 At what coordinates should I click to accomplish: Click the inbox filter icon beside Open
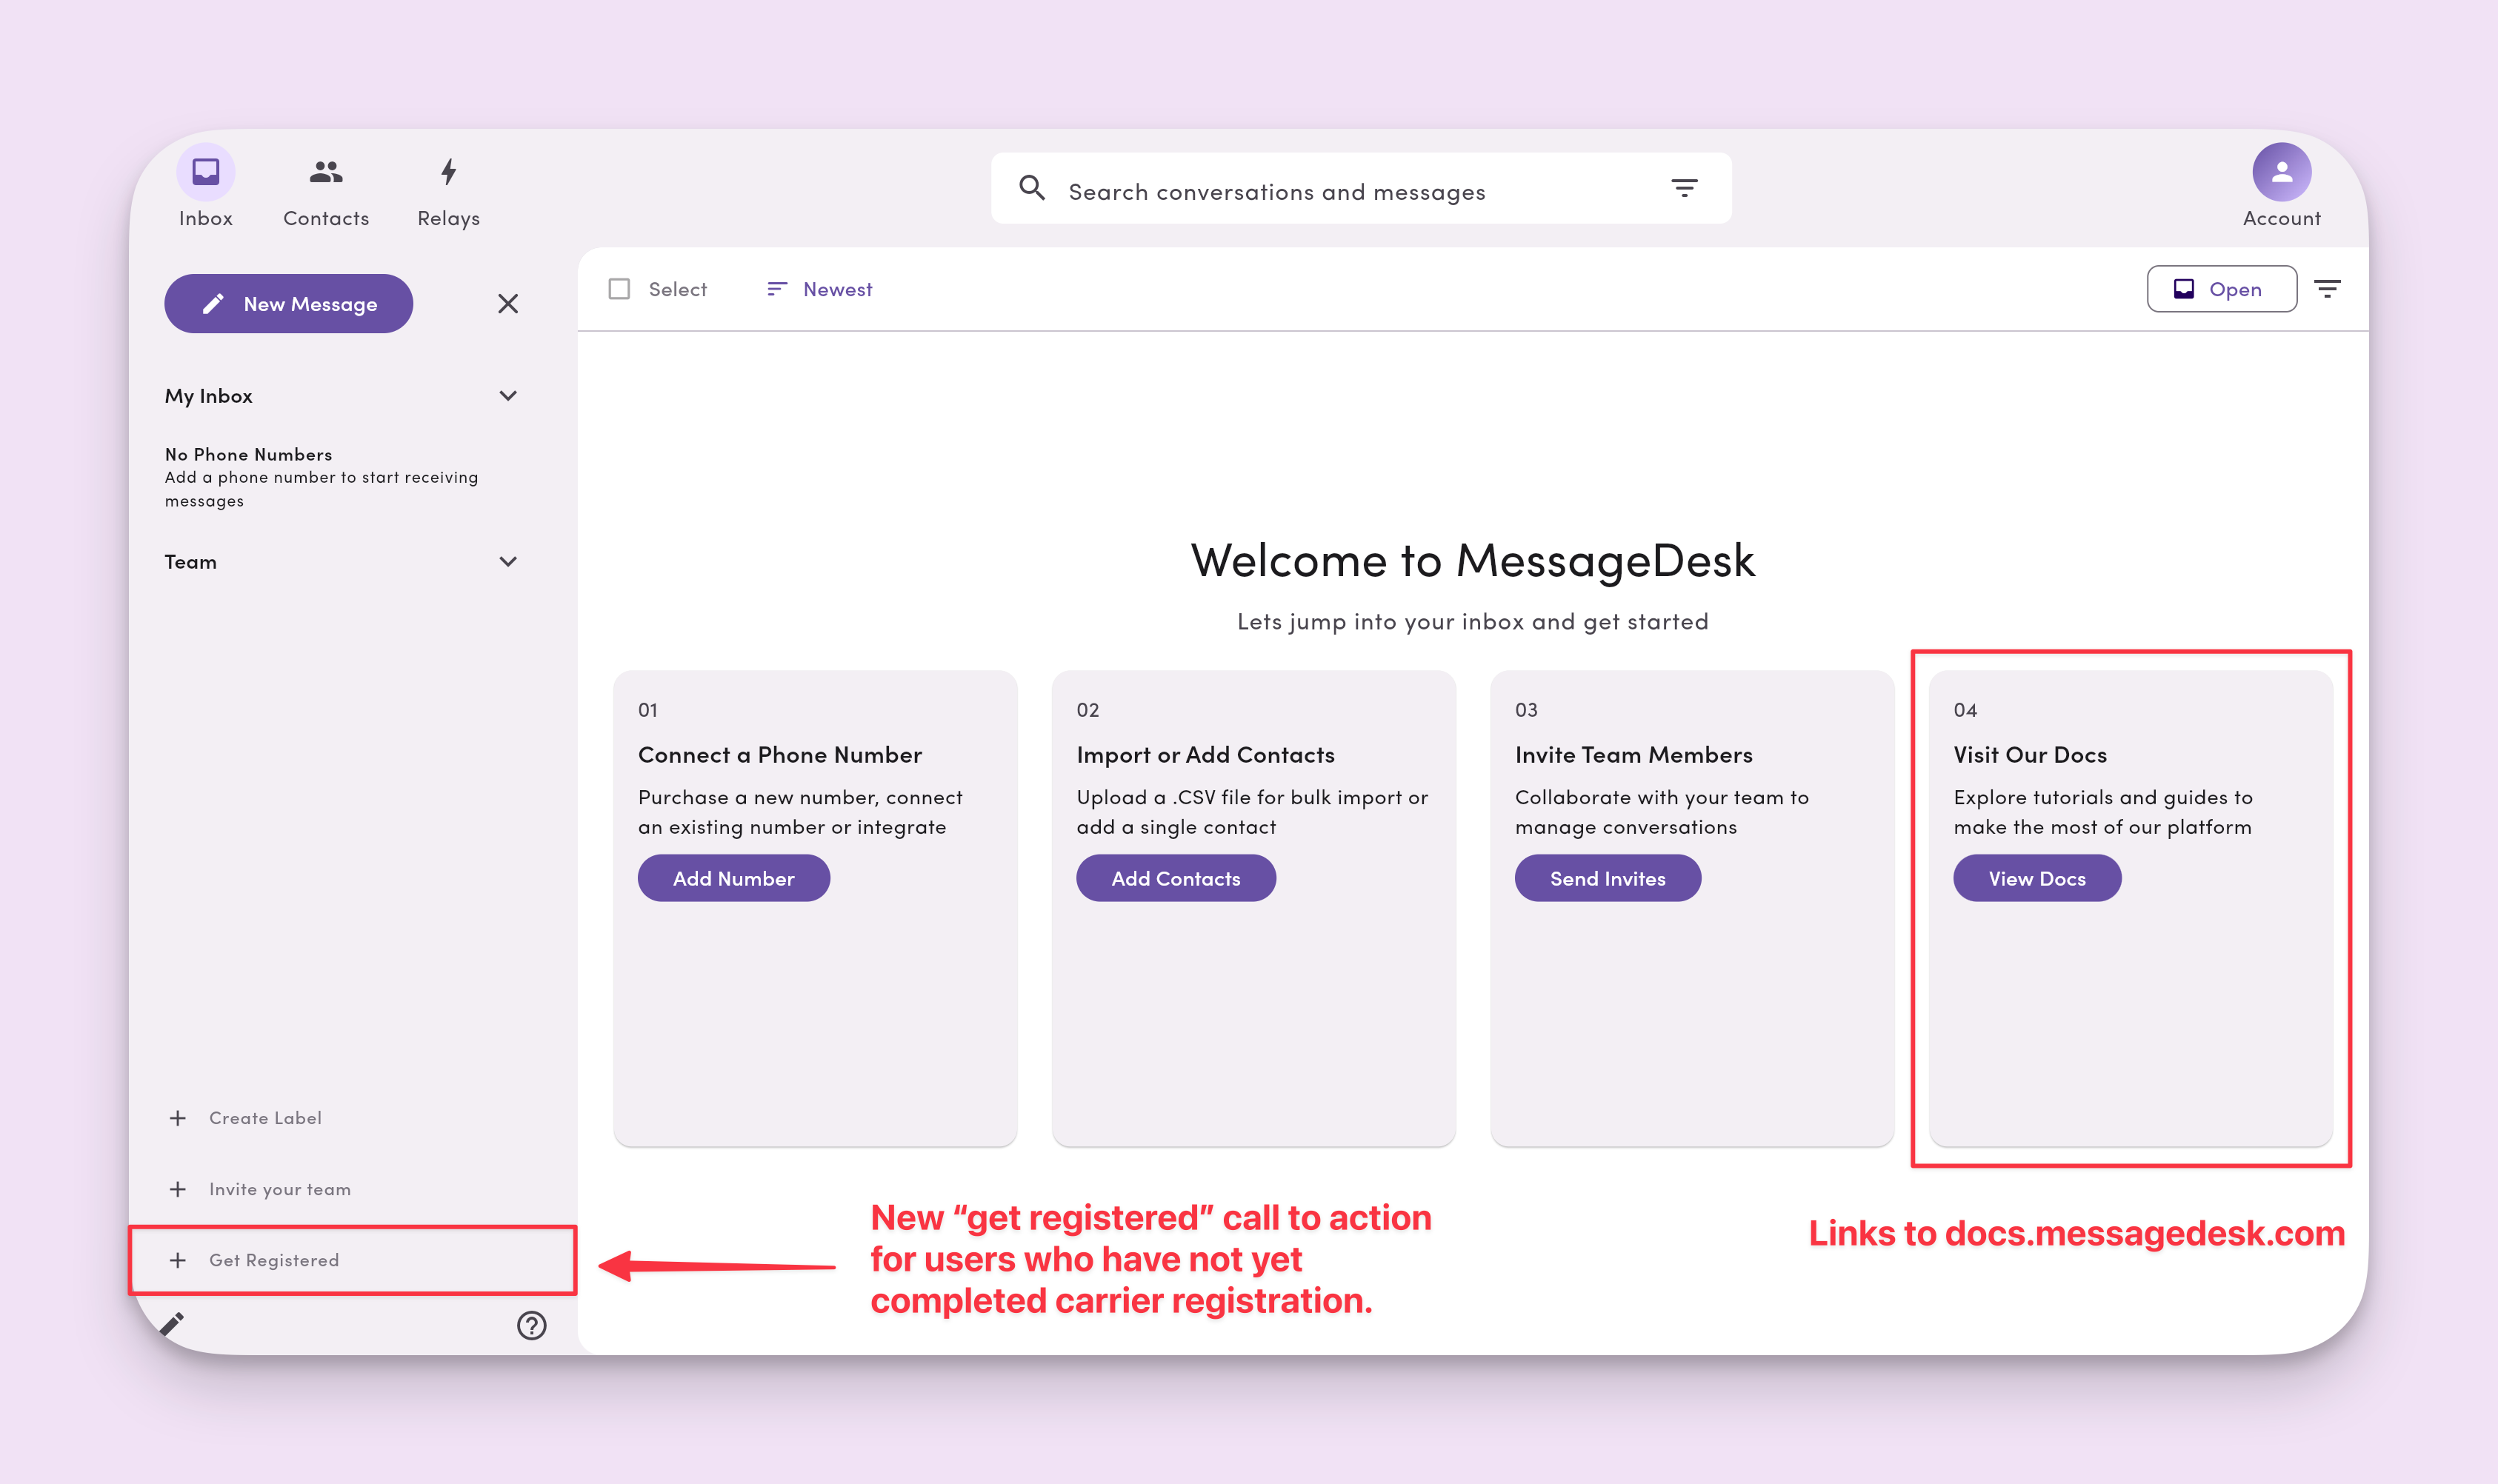[x=2327, y=289]
